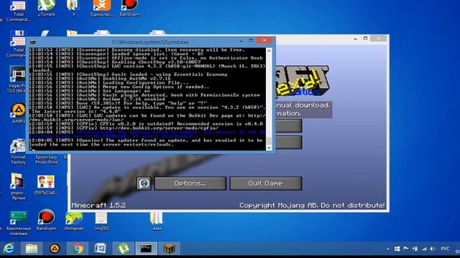Open Minecraft language selection globe button
This screenshot has height=258, width=460.
(x=144, y=183)
